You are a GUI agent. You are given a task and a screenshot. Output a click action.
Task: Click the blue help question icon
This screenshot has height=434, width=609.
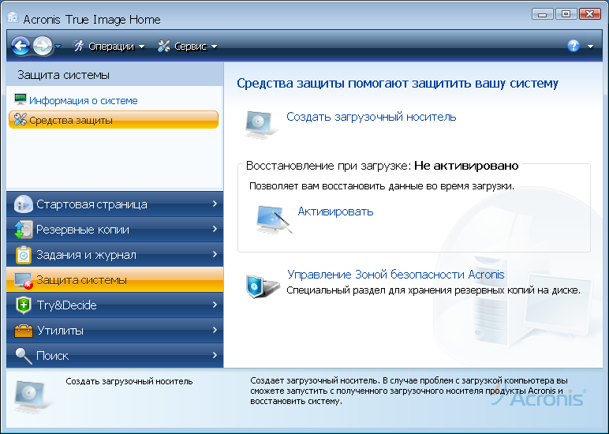574,46
